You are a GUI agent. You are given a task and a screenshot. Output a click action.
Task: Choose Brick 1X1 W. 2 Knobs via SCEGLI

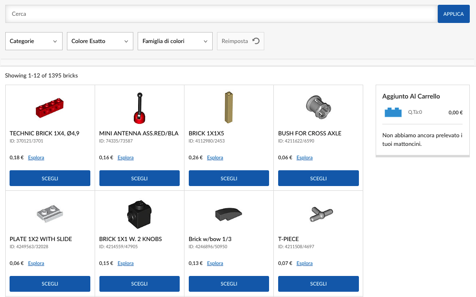140,284
